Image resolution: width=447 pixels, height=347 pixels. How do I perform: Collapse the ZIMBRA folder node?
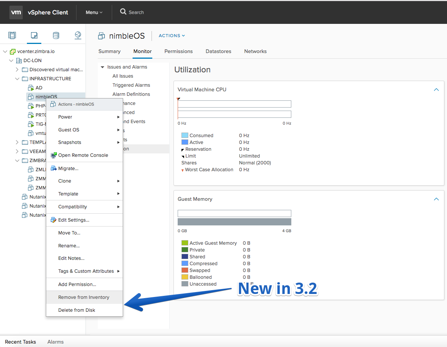[x=17, y=161]
